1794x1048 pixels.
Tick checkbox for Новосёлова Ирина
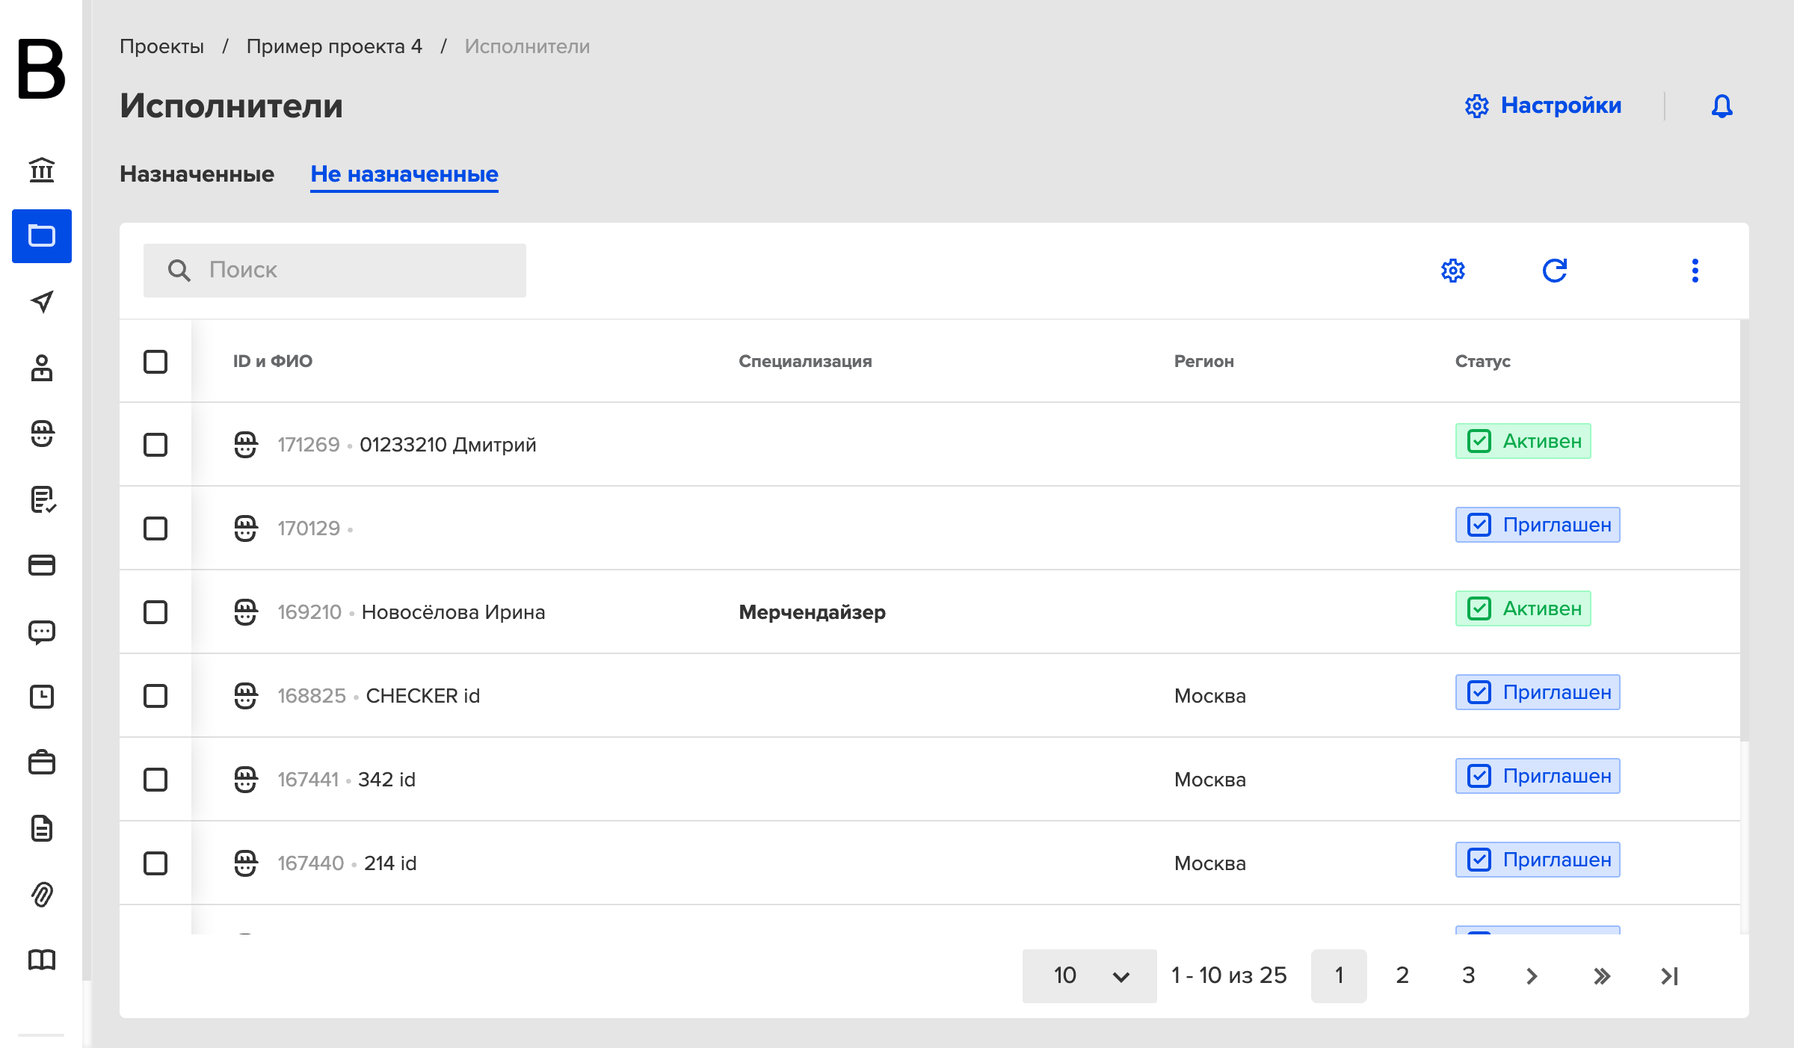[155, 612]
